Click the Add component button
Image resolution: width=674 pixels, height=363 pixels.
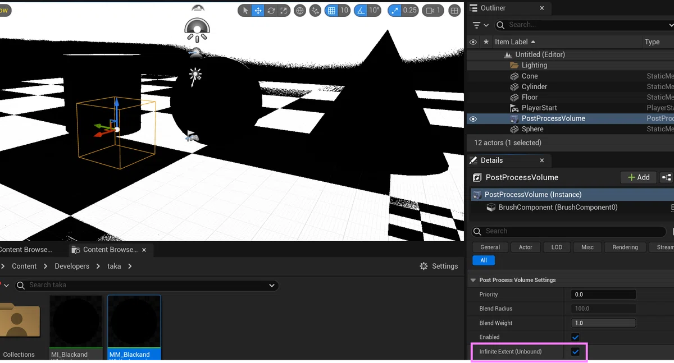tap(639, 177)
